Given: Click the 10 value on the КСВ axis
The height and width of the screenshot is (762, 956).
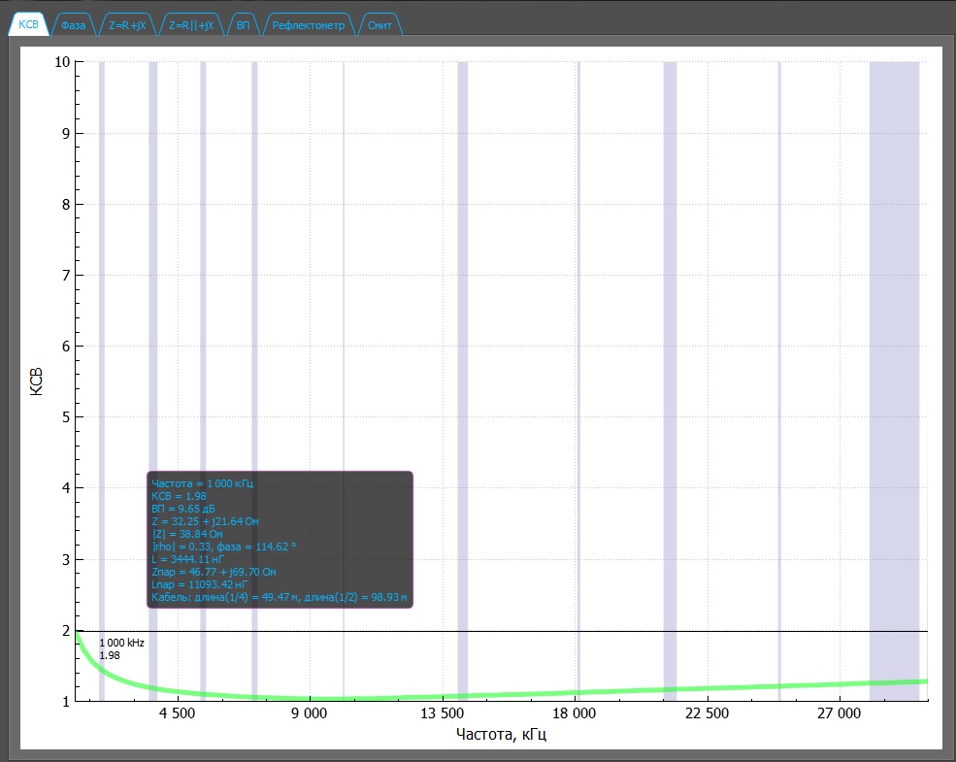Looking at the screenshot, I should (61, 62).
